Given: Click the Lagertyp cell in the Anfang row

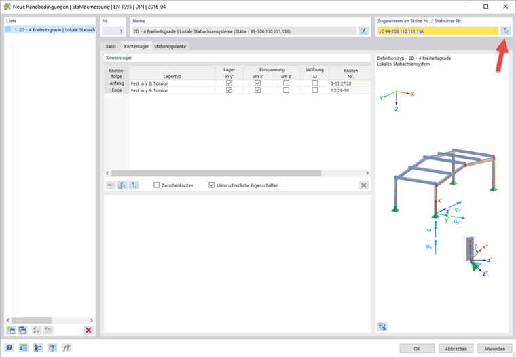Looking at the screenshot, I should pos(172,83).
